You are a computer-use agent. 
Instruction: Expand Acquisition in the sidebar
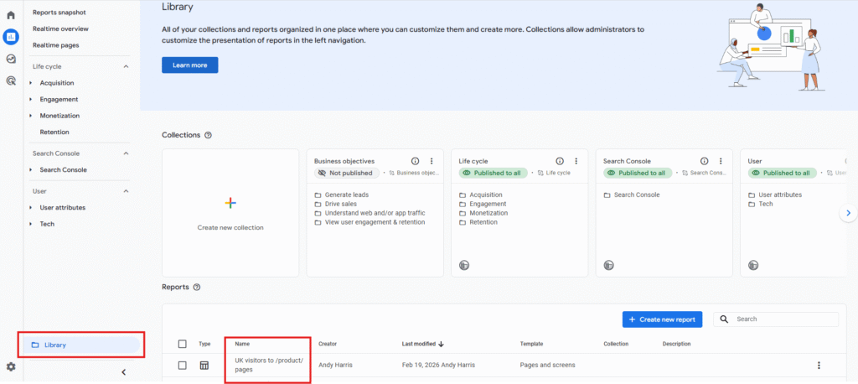31,83
